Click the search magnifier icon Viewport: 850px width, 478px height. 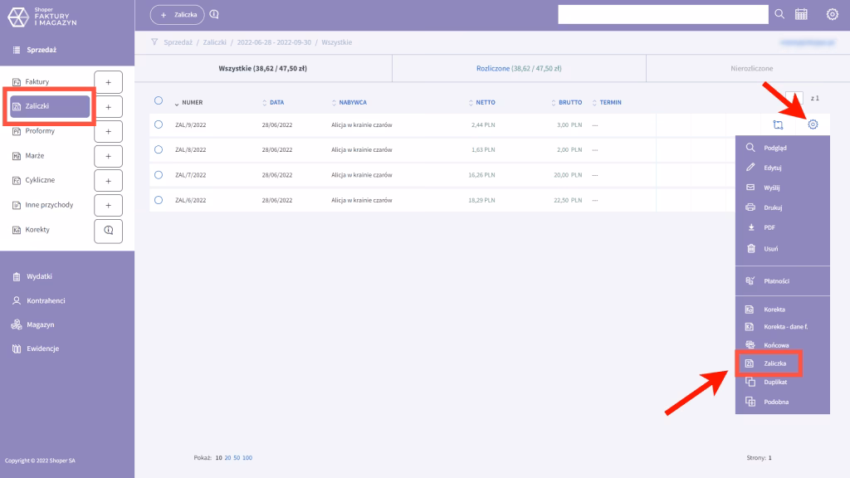tap(779, 14)
